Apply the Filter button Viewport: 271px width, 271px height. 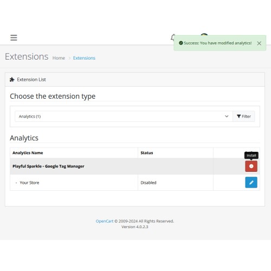coord(244,117)
